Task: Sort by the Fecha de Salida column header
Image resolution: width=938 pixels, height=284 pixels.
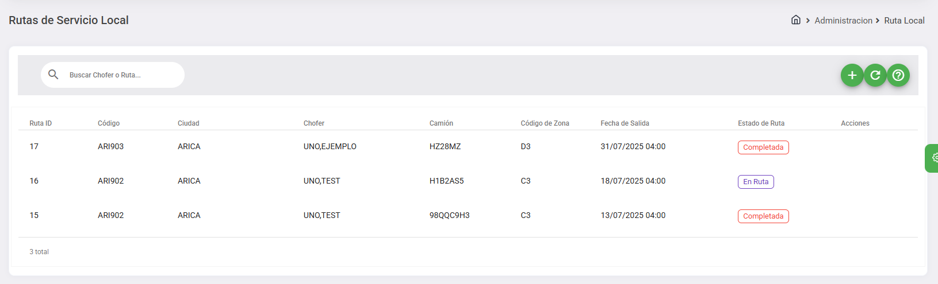Action: (625, 123)
